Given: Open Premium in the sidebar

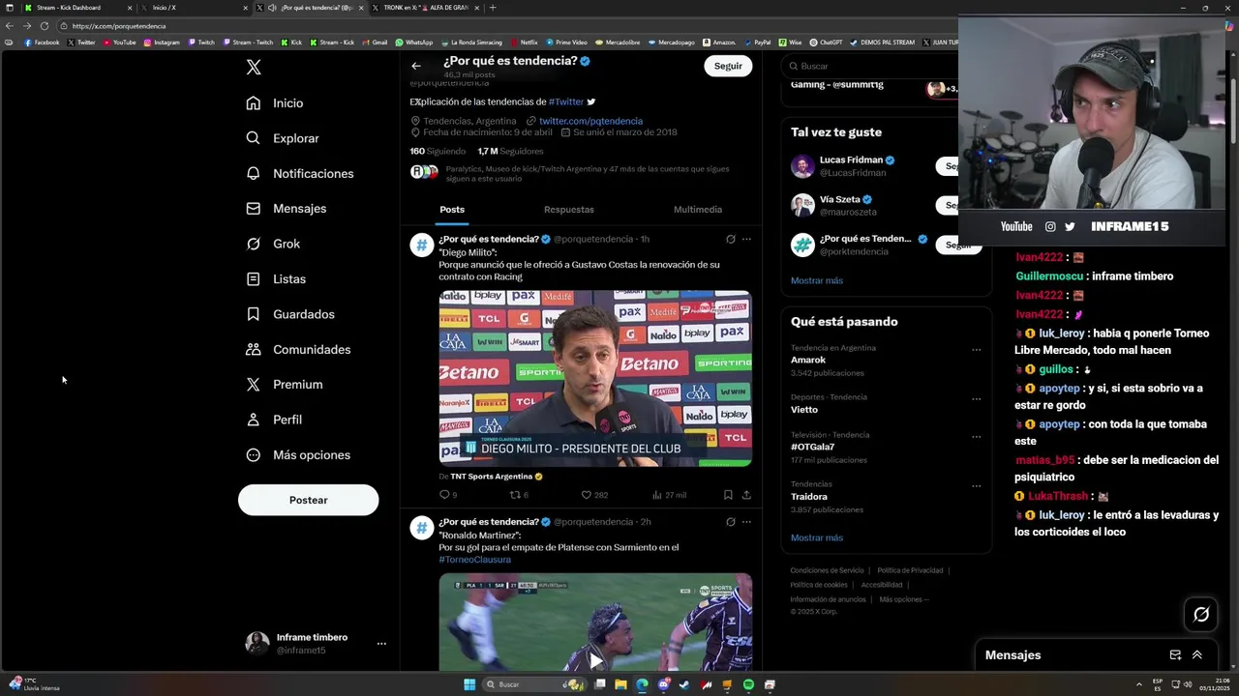Looking at the screenshot, I should click(285, 385).
